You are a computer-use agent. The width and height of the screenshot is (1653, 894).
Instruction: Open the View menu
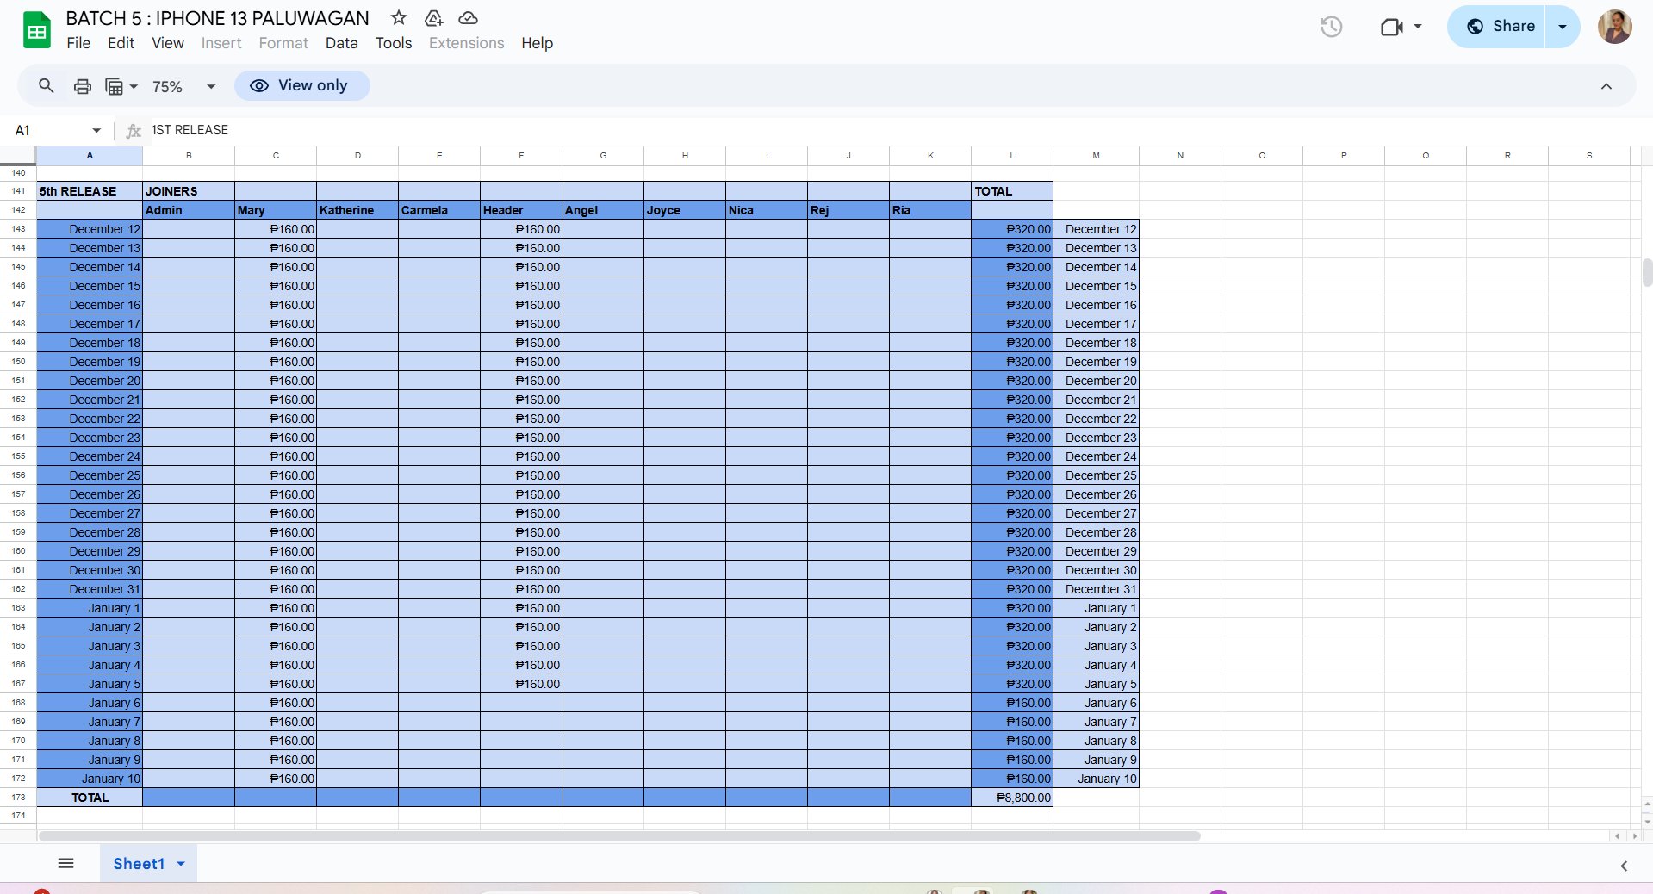(168, 43)
